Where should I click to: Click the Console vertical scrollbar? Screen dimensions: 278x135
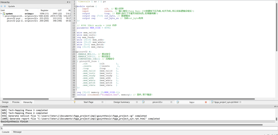click(277, 119)
